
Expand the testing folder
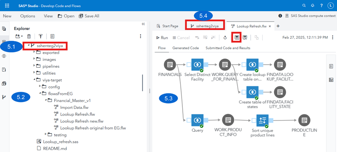(46, 134)
